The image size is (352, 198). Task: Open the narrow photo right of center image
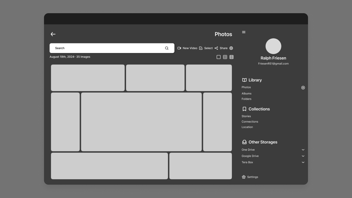pyautogui.click(x=217, y=122)
